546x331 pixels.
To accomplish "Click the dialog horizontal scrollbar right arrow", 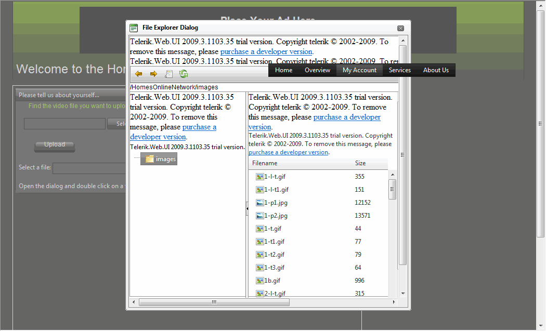I will [394, 302].
